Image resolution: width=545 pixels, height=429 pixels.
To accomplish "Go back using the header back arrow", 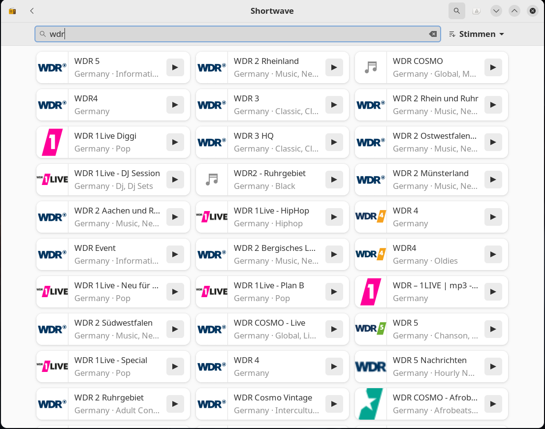I will point(32,11).
